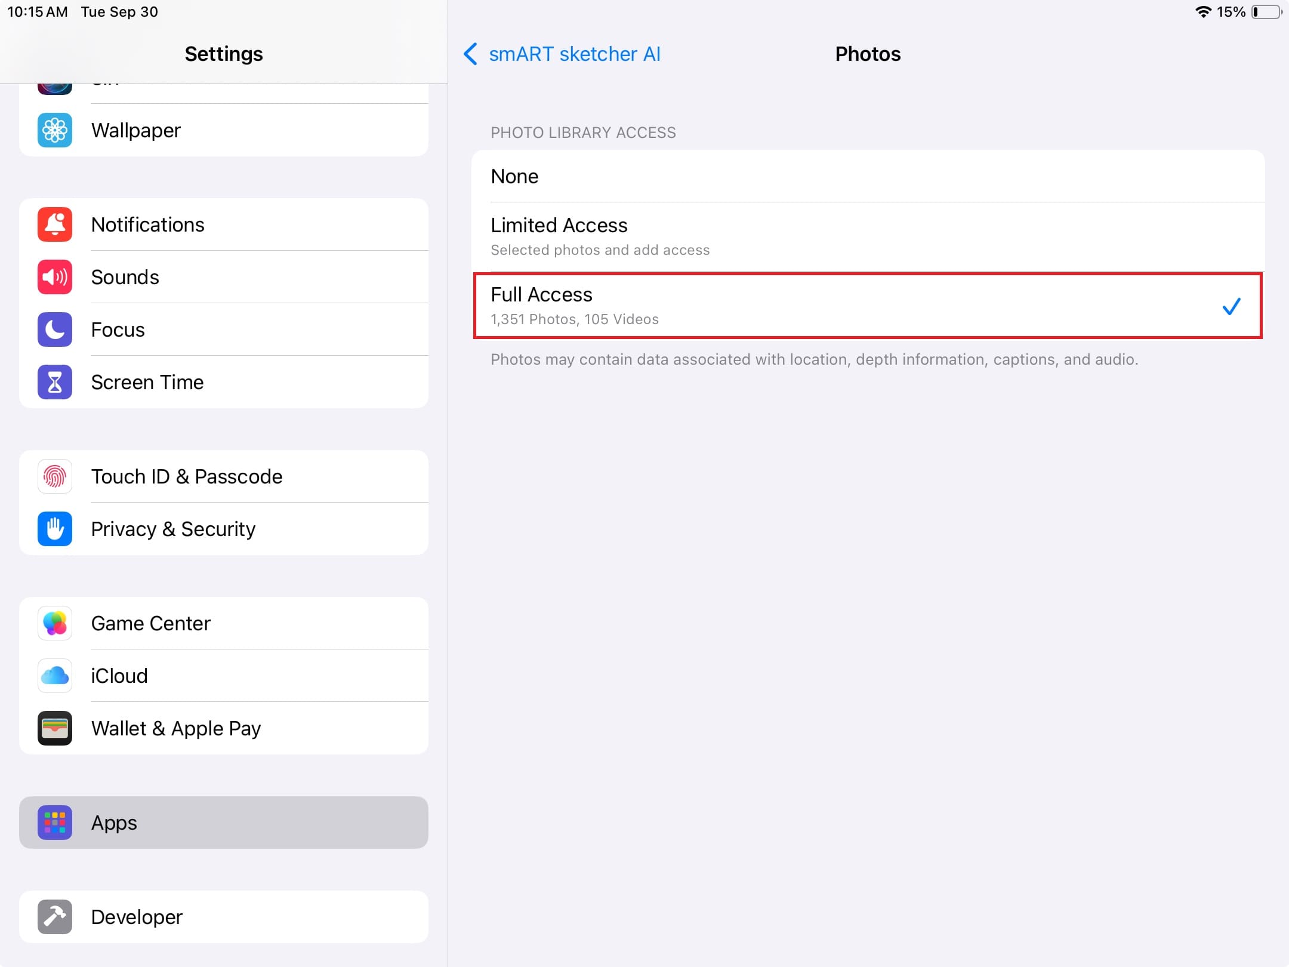Tap the blue back chevron arrow
This screenshot has width=1289, height=967.
(x=470, y=54)
